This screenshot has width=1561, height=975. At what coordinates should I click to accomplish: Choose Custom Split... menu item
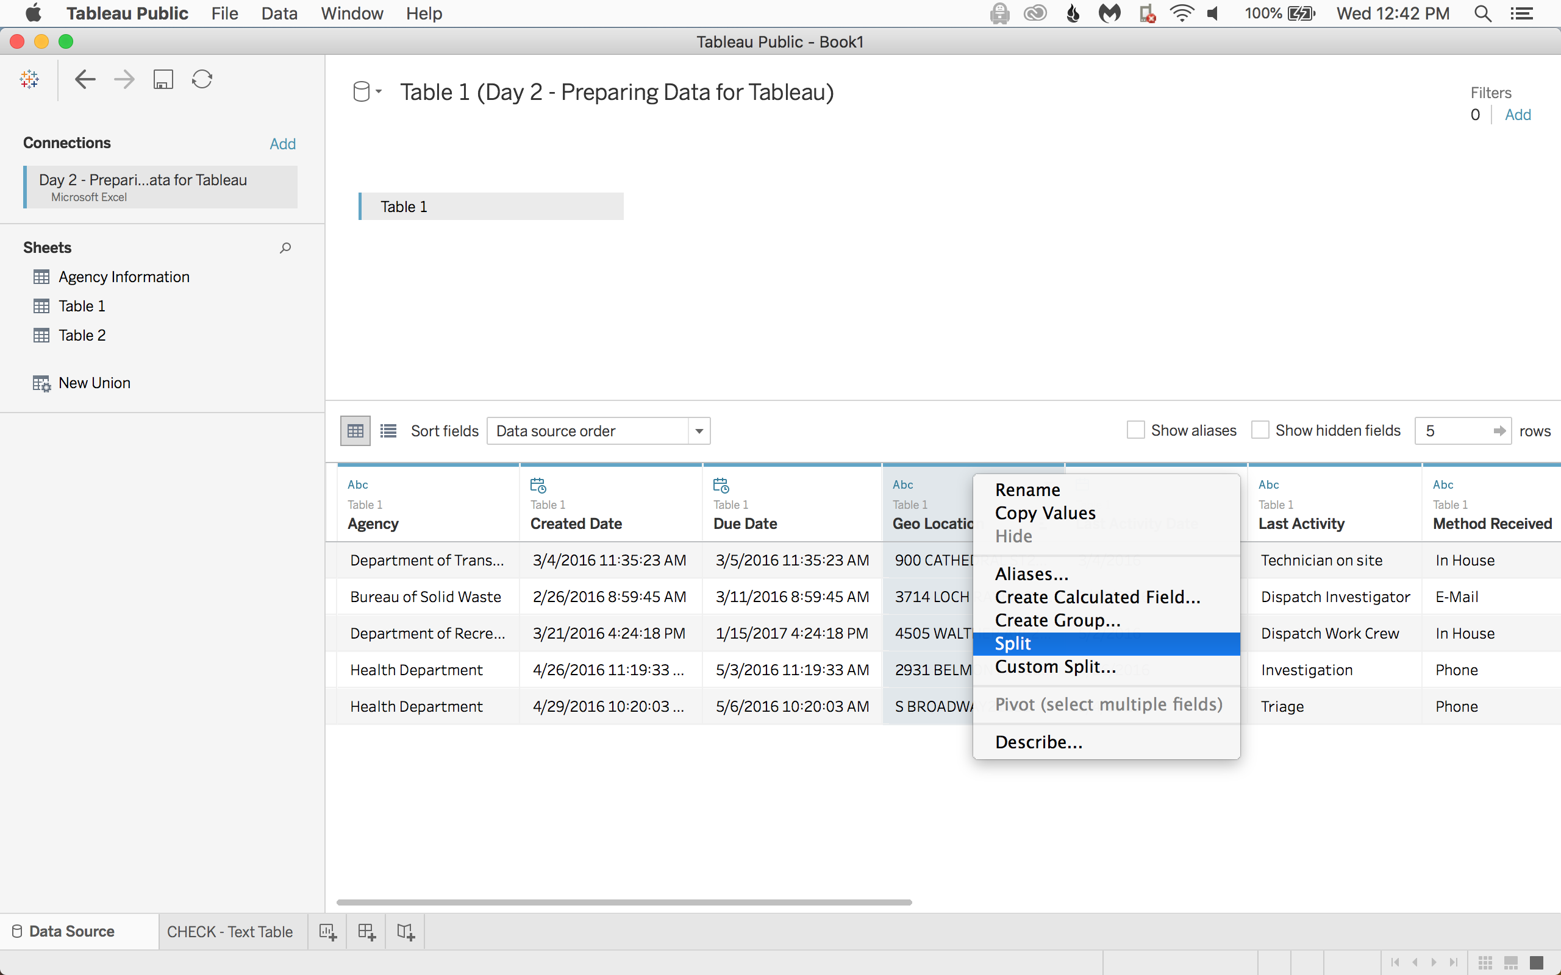coord(1106,667)
